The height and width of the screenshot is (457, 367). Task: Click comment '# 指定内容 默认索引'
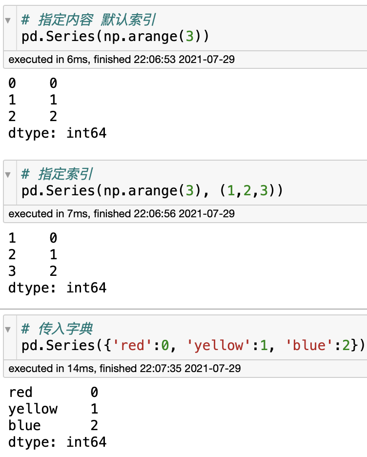88,20
